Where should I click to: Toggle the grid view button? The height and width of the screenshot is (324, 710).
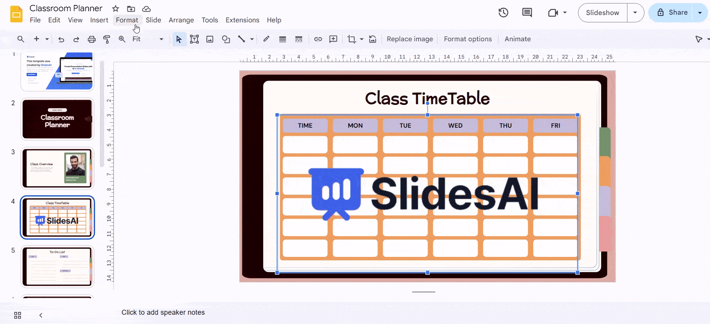(17, 315)
